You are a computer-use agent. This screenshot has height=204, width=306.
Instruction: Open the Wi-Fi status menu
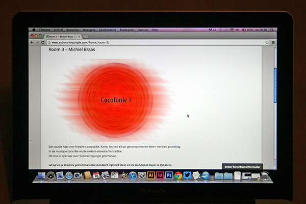[x=232, y=30]
